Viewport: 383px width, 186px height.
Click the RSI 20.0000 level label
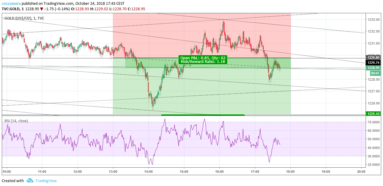tap(374, 165)
